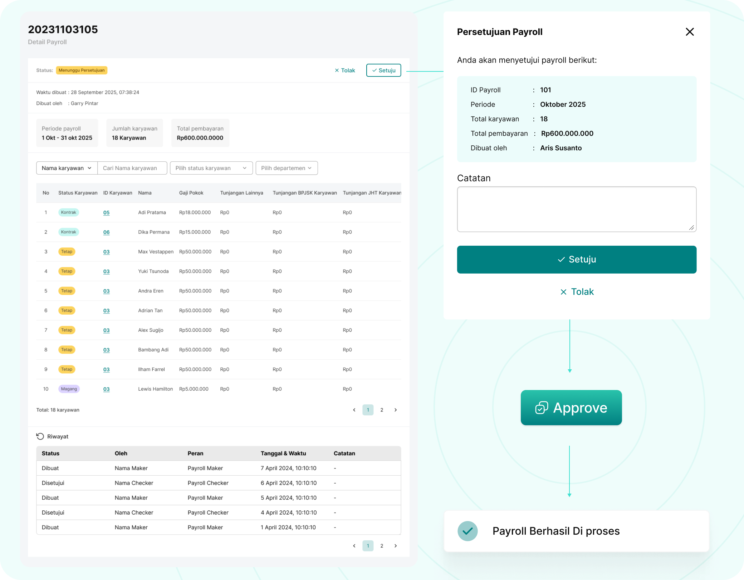Open employee ID 05 link for Adi Pratama
The width and height of the screenshot is (744, 580).
(x=106, y=212)
